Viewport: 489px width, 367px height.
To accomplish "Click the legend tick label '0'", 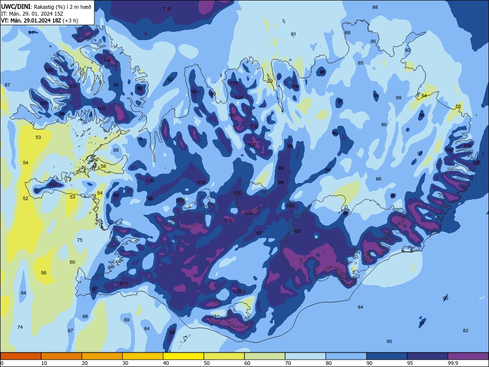I will point(2,363).
